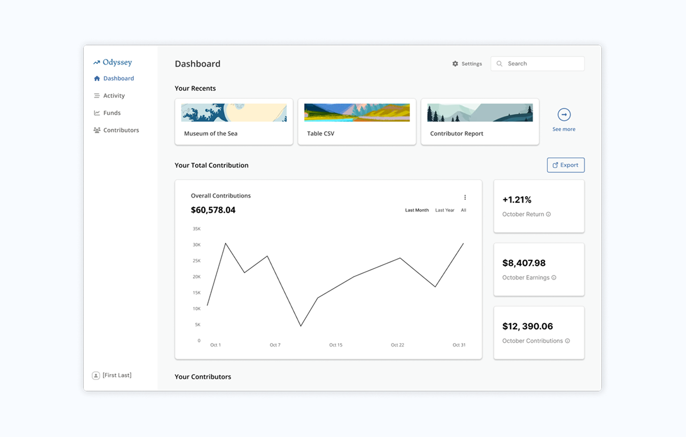Click the Odyssey logo icon
Viewport: 686px width, 437px height.
point(96,62)
